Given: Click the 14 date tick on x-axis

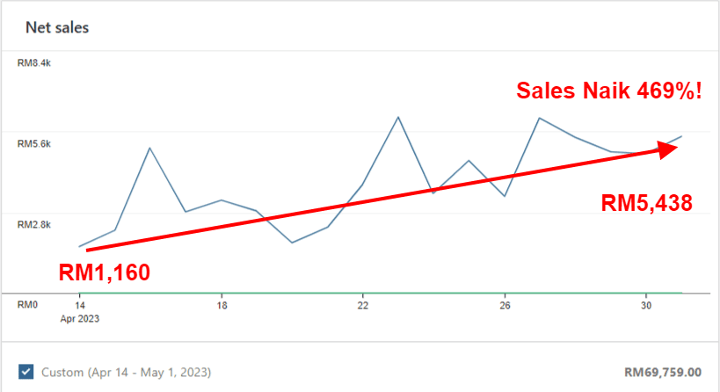Looking at the screenshot, I should click(80, 306).
